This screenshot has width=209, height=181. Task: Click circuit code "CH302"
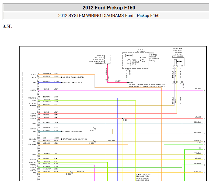click(x=56, y=76)
